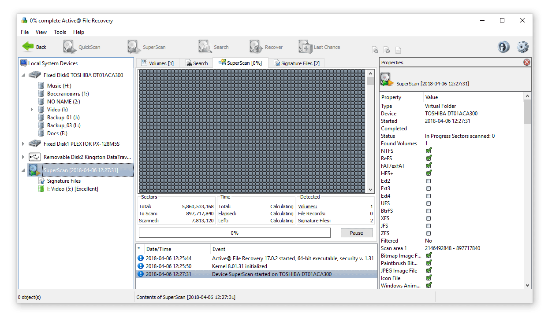
Task: Expand the Removable Disk2 Kingston node
Action: 23,157
